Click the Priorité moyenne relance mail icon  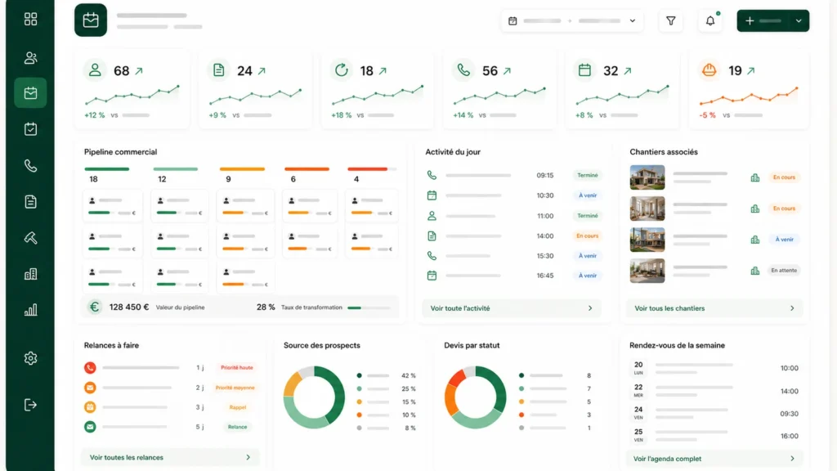click(x=90, y=387)
